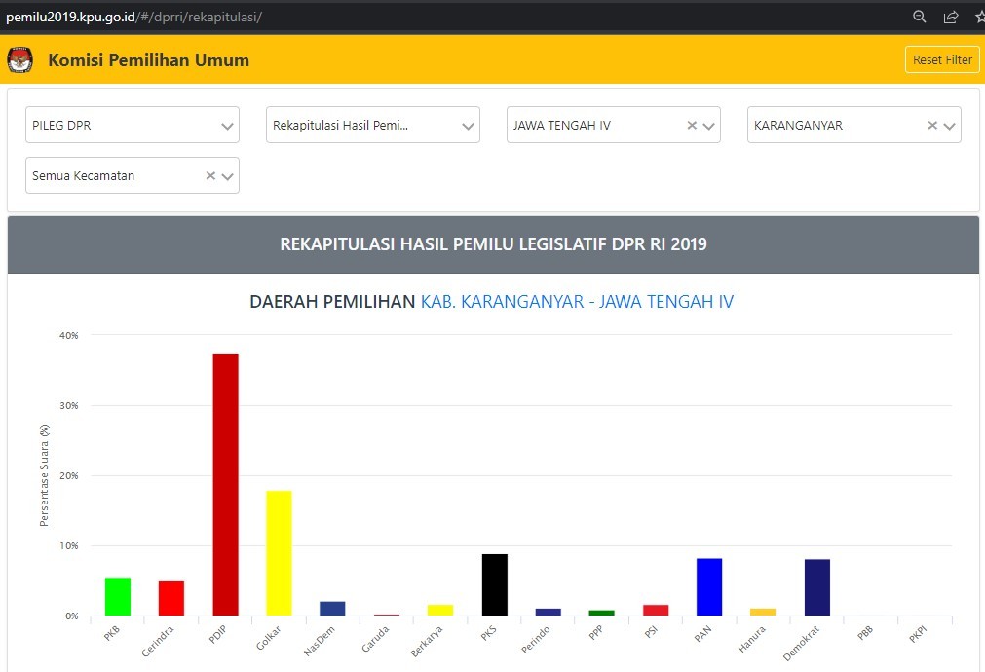Select the yellow Golkar bar

coord(279,552)
